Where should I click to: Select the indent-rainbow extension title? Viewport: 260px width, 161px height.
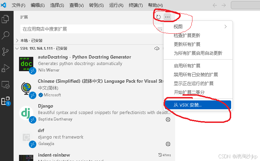pos(54,155)
